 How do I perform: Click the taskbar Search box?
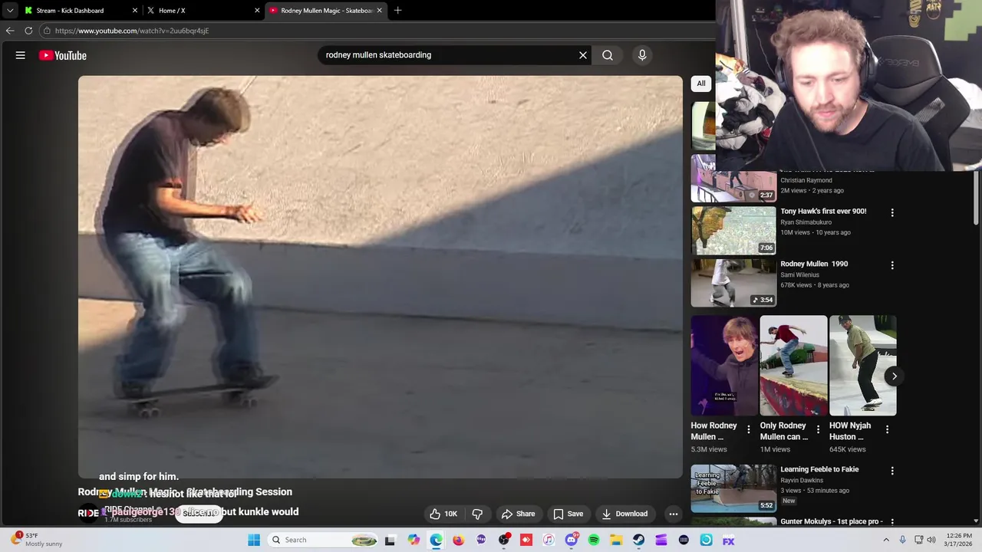(324, 540)
